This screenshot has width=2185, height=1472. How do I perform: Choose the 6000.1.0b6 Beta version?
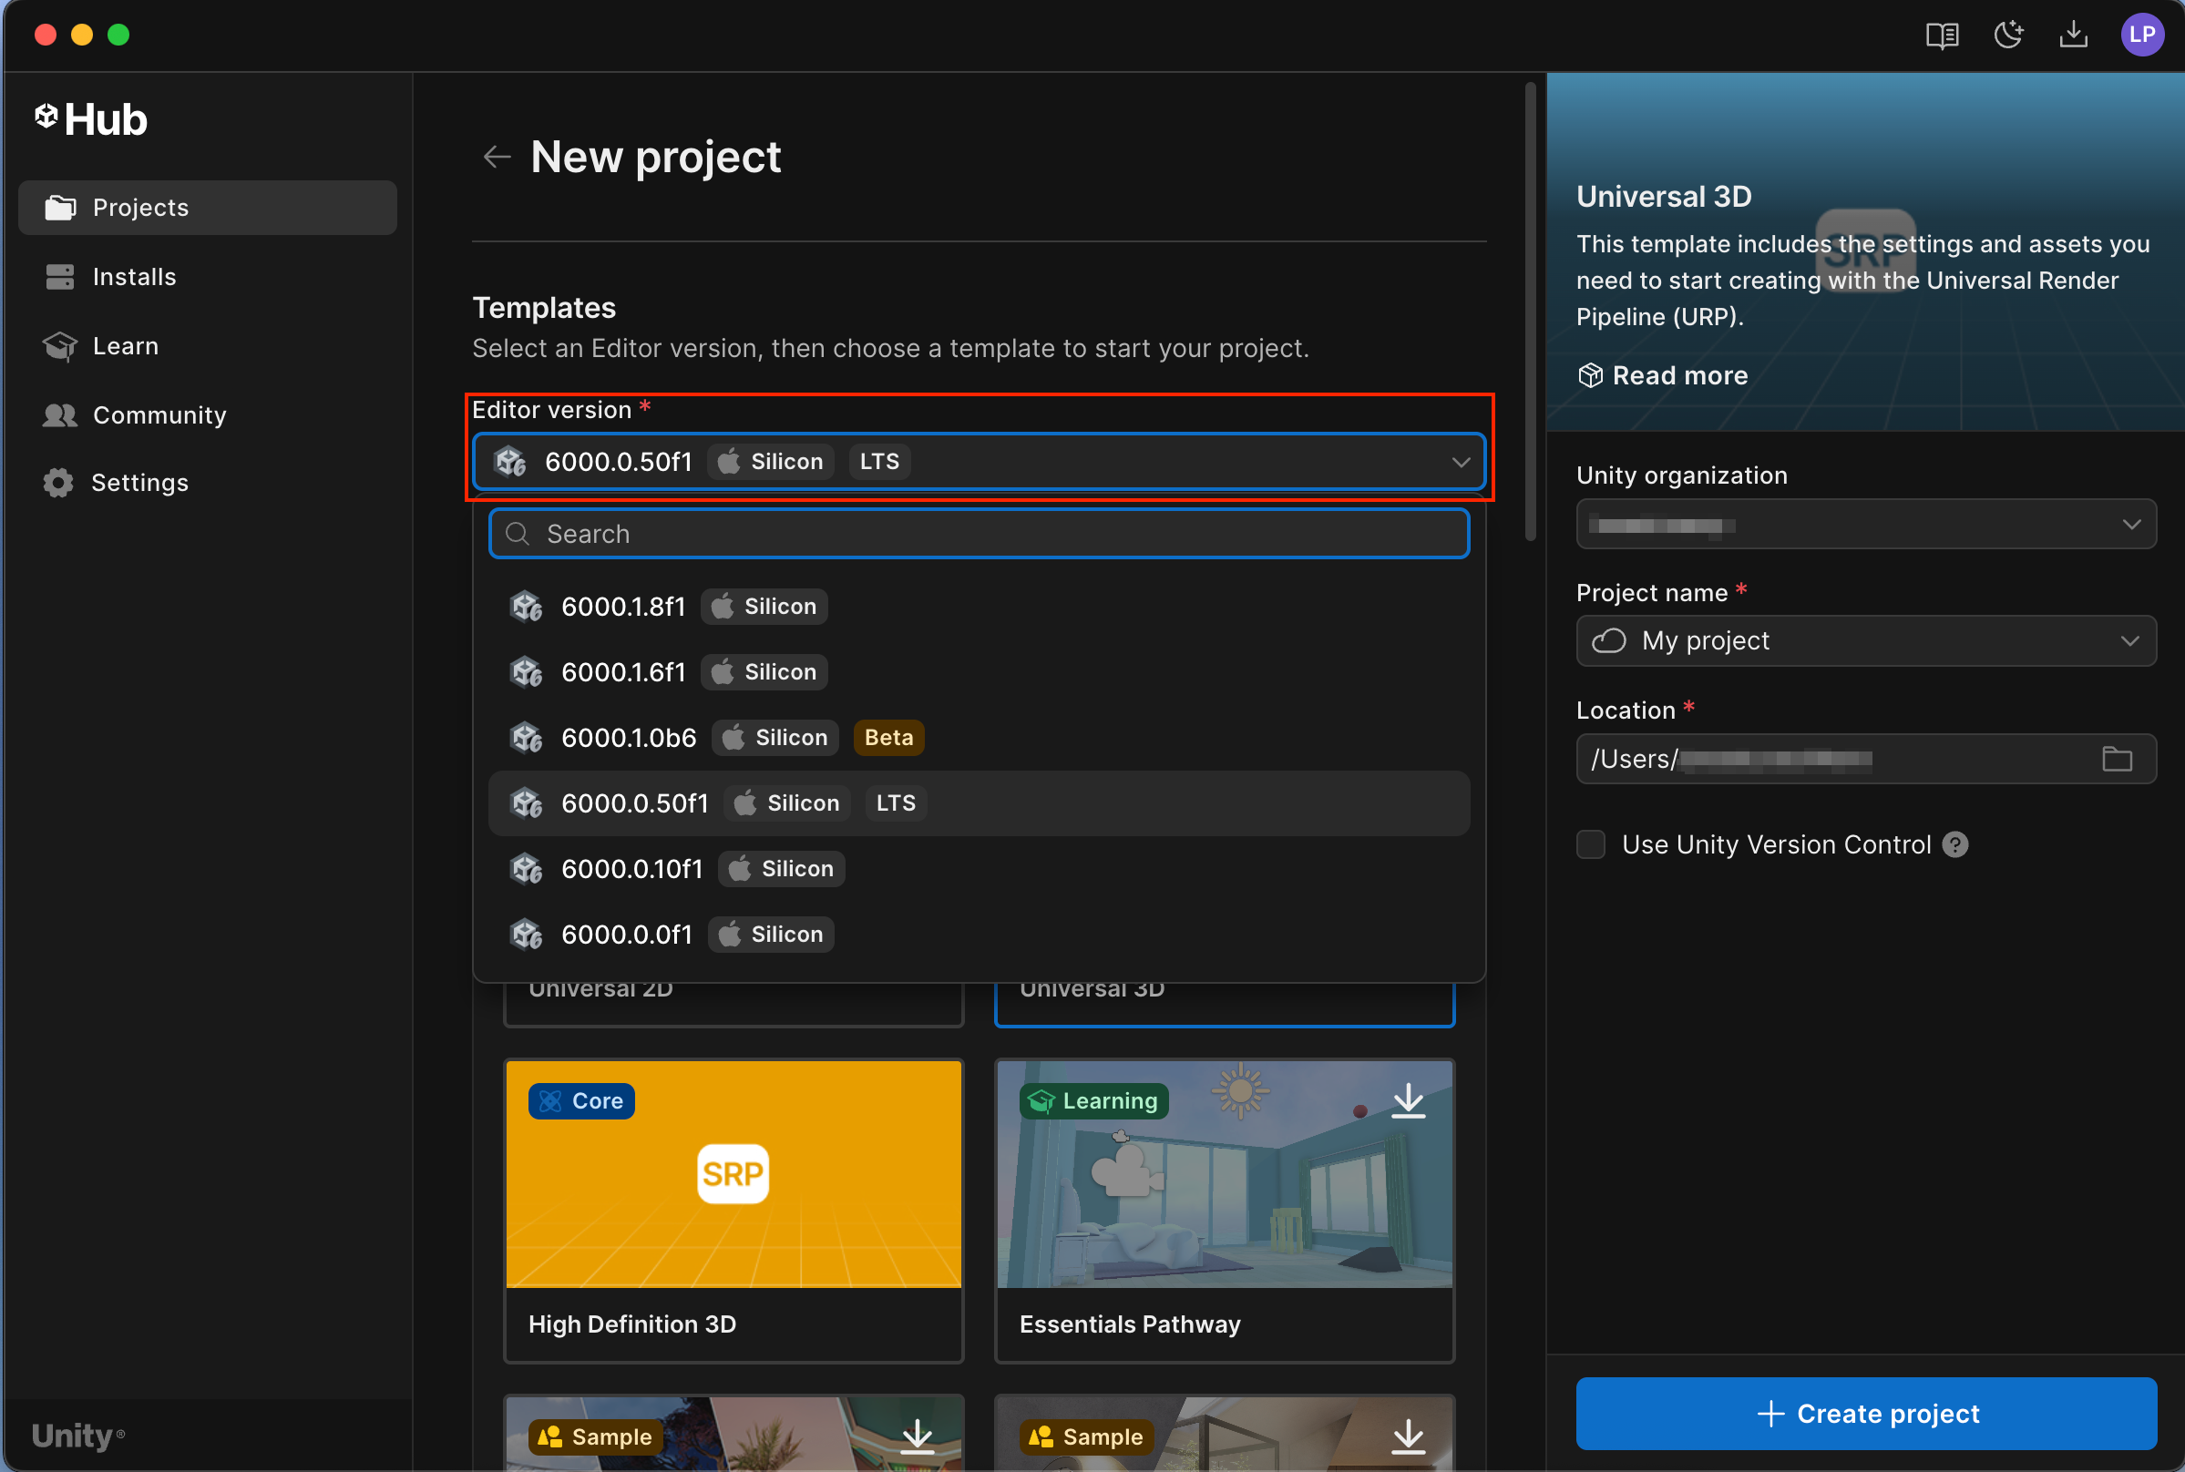629,738
